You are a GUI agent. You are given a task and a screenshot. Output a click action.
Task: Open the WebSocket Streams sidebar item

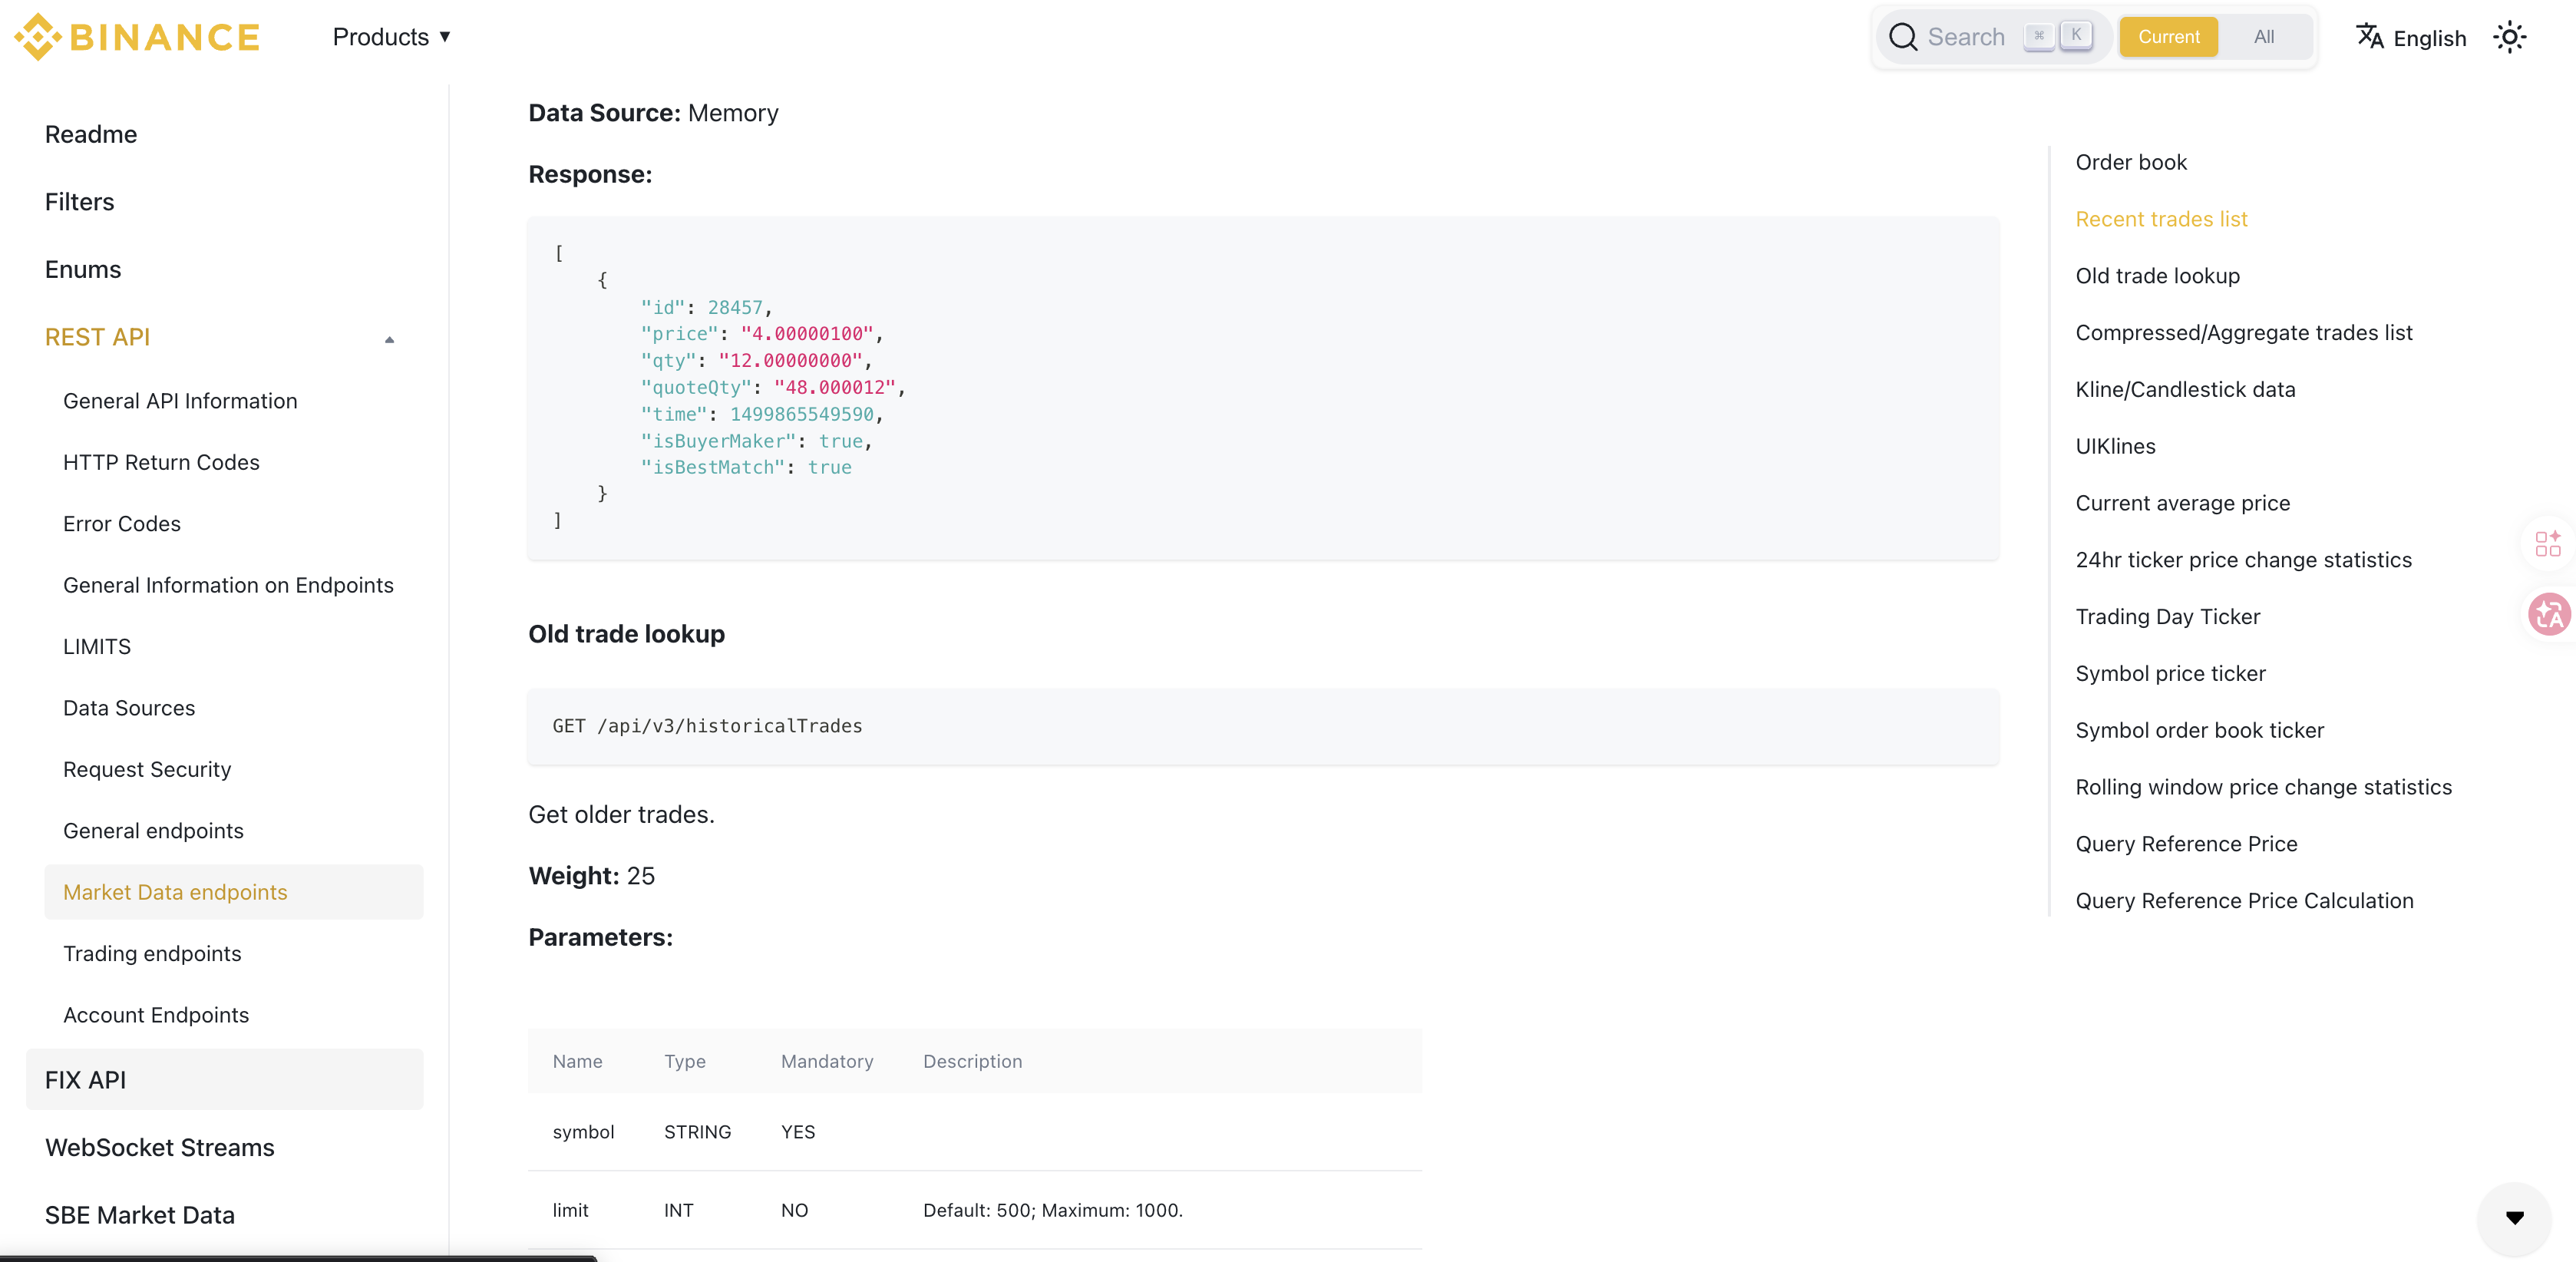point(159,1147)
